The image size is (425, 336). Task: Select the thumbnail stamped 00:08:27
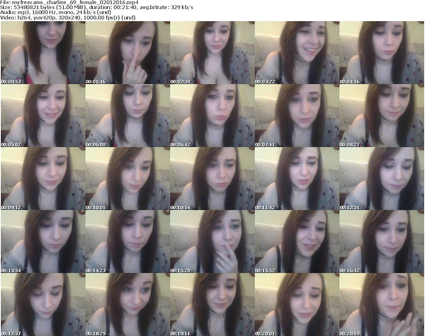coord(382,116)
